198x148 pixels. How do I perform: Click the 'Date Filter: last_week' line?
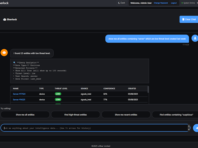[x=27, y=79]
